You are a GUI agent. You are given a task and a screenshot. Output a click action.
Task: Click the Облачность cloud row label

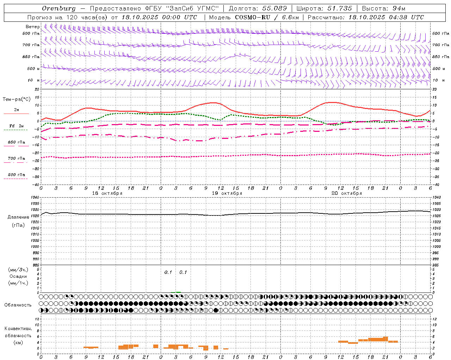coord(18,305)
